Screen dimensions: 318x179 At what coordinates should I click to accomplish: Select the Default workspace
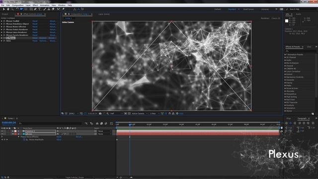coord(218,9)
